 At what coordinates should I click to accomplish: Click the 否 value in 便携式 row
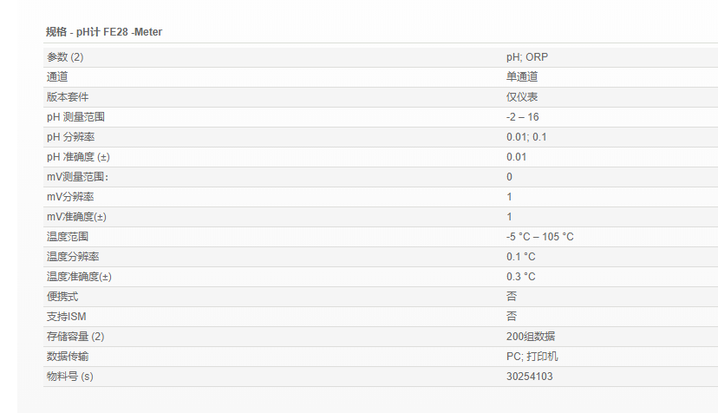512,297
